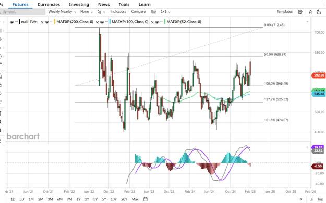The width and height of the screenshot is (326, 203).
Task: Hide the MAEXP (100, Close, 0) indicator
Action: click(x=102, y=22)
